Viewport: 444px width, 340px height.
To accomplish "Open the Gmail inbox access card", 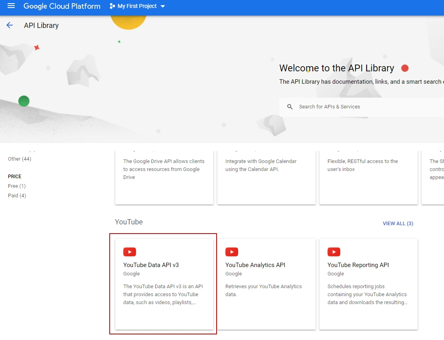I will pyautogui.click(x=369, y=178).
